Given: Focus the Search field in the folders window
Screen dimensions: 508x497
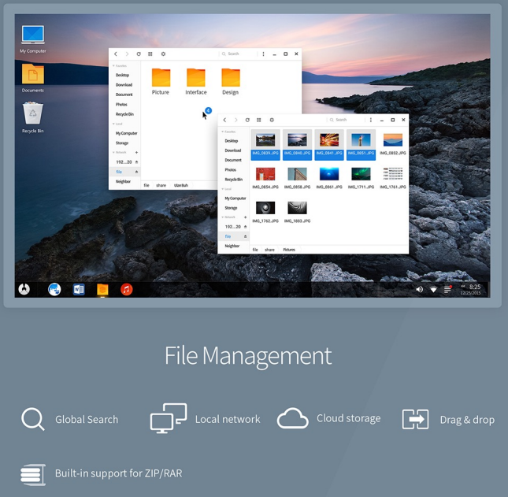Looking at the screenshot, I should tap(238, 54).
